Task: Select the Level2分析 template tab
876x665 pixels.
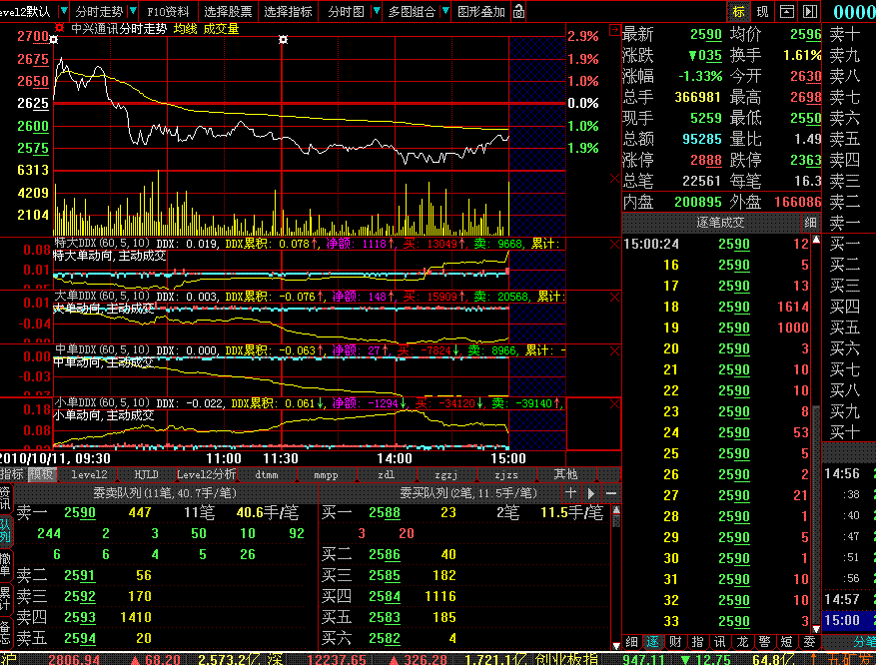Action: click(206, 474)
